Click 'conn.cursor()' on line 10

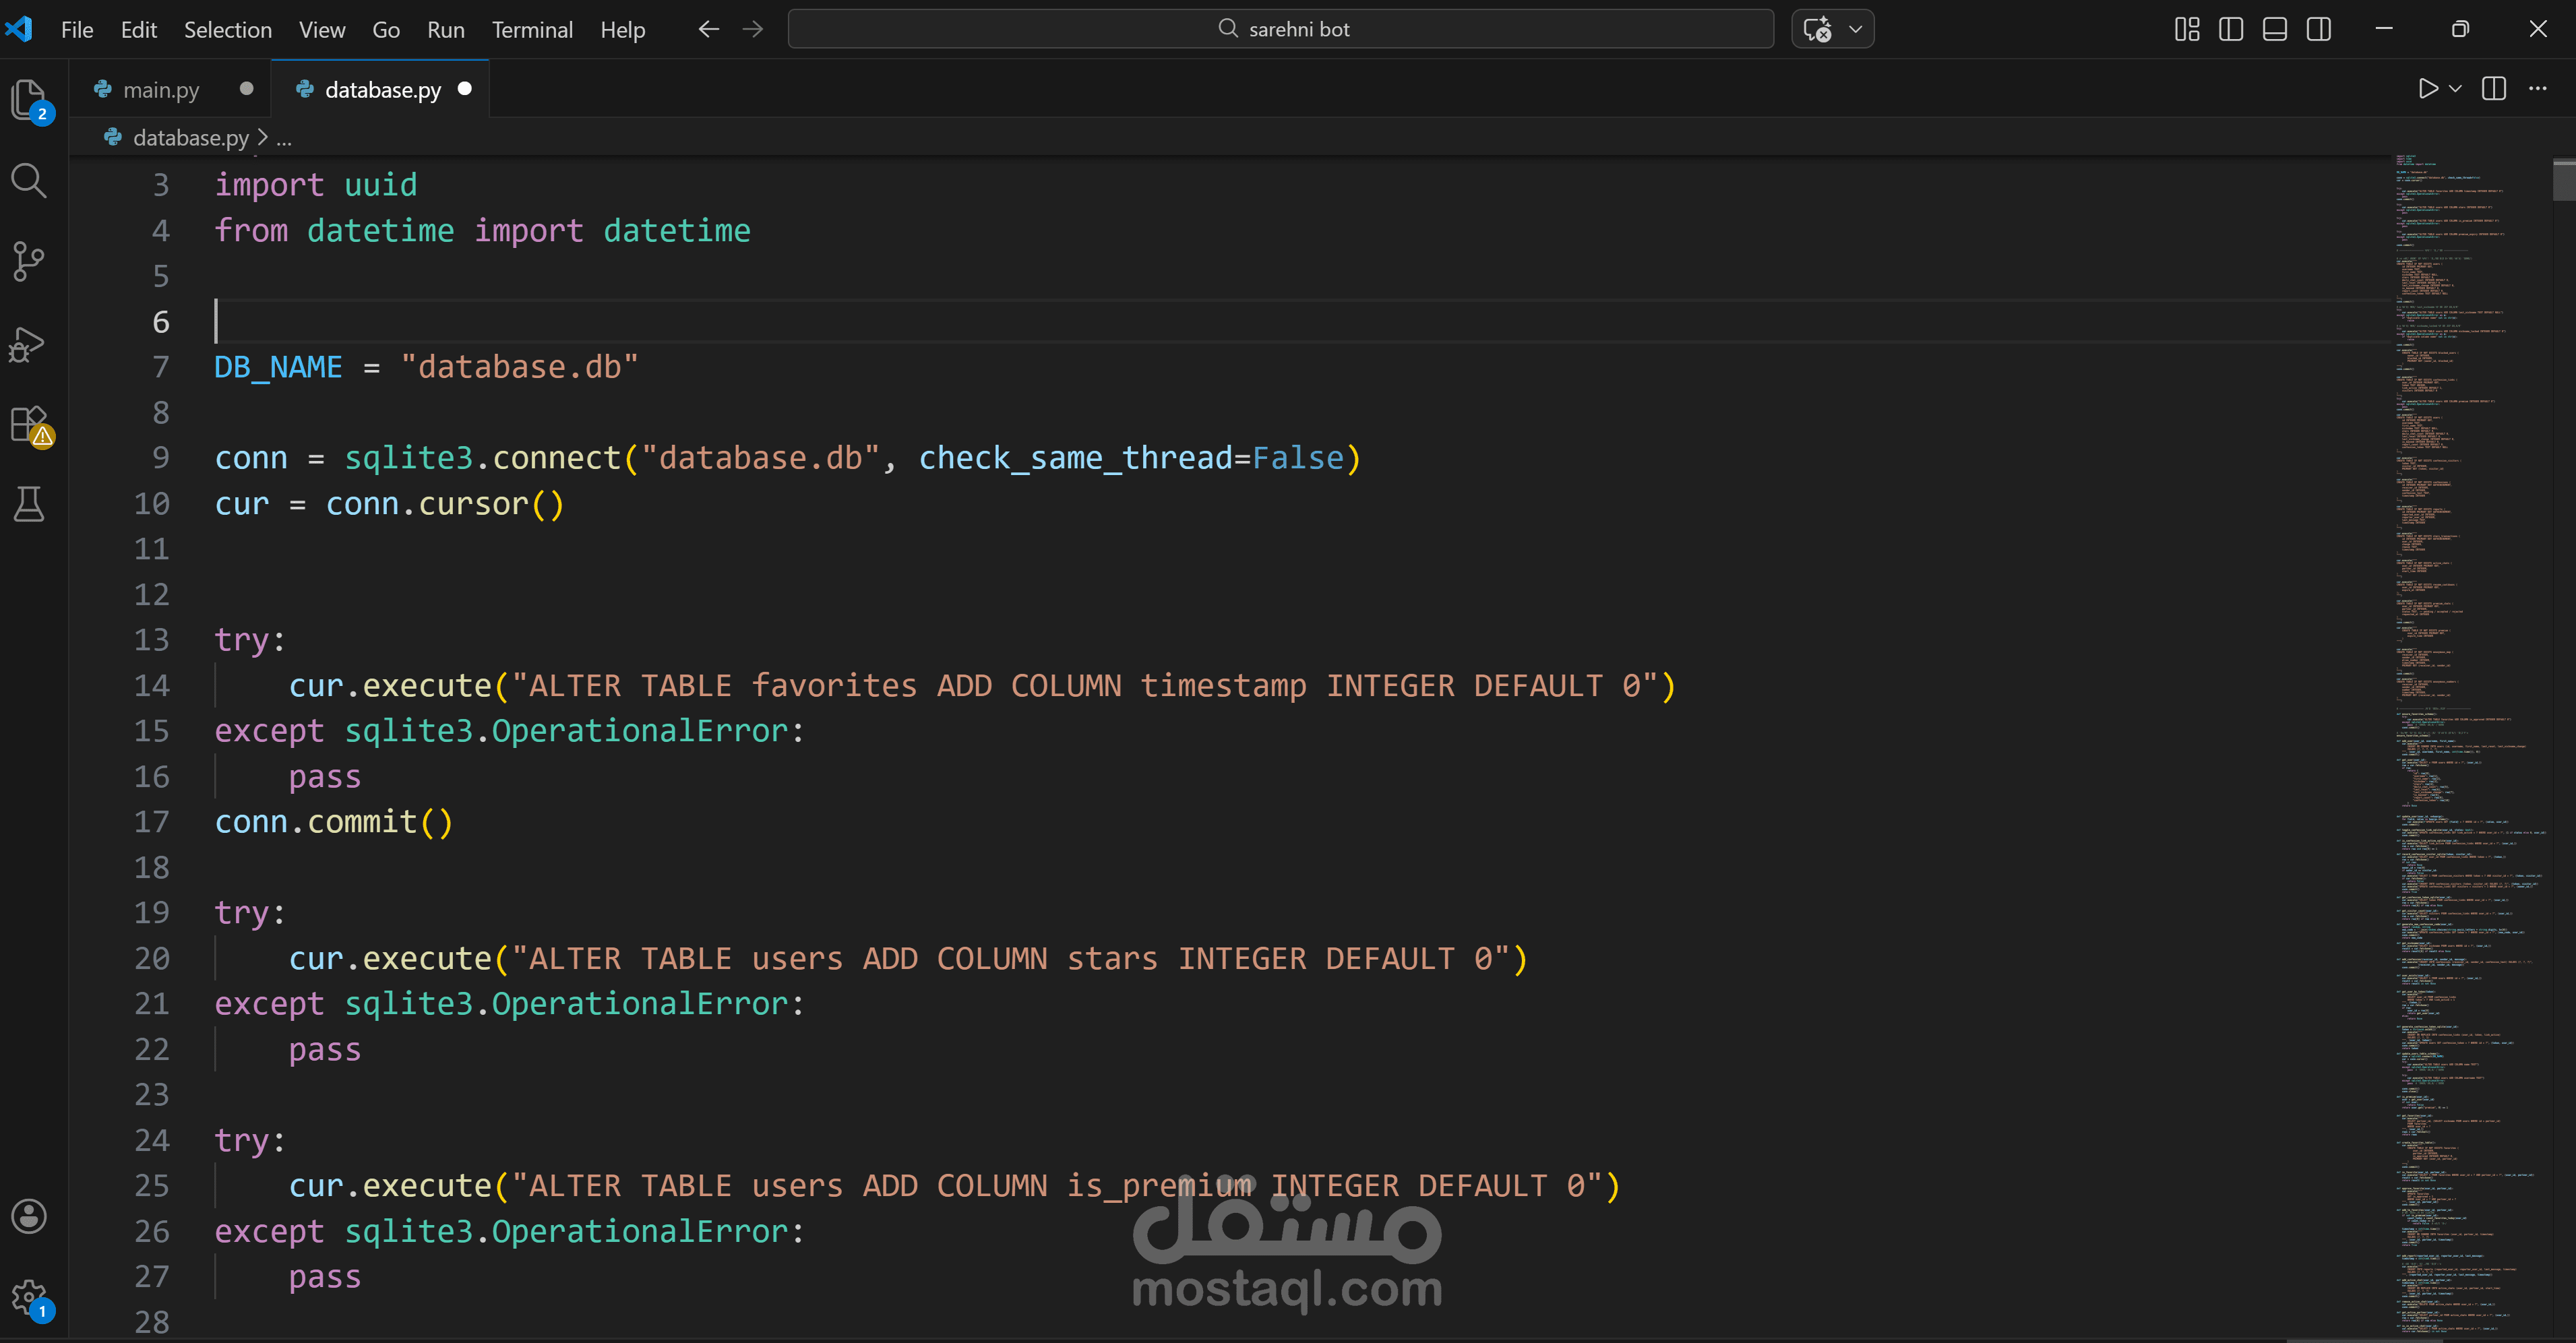(445, 504)
